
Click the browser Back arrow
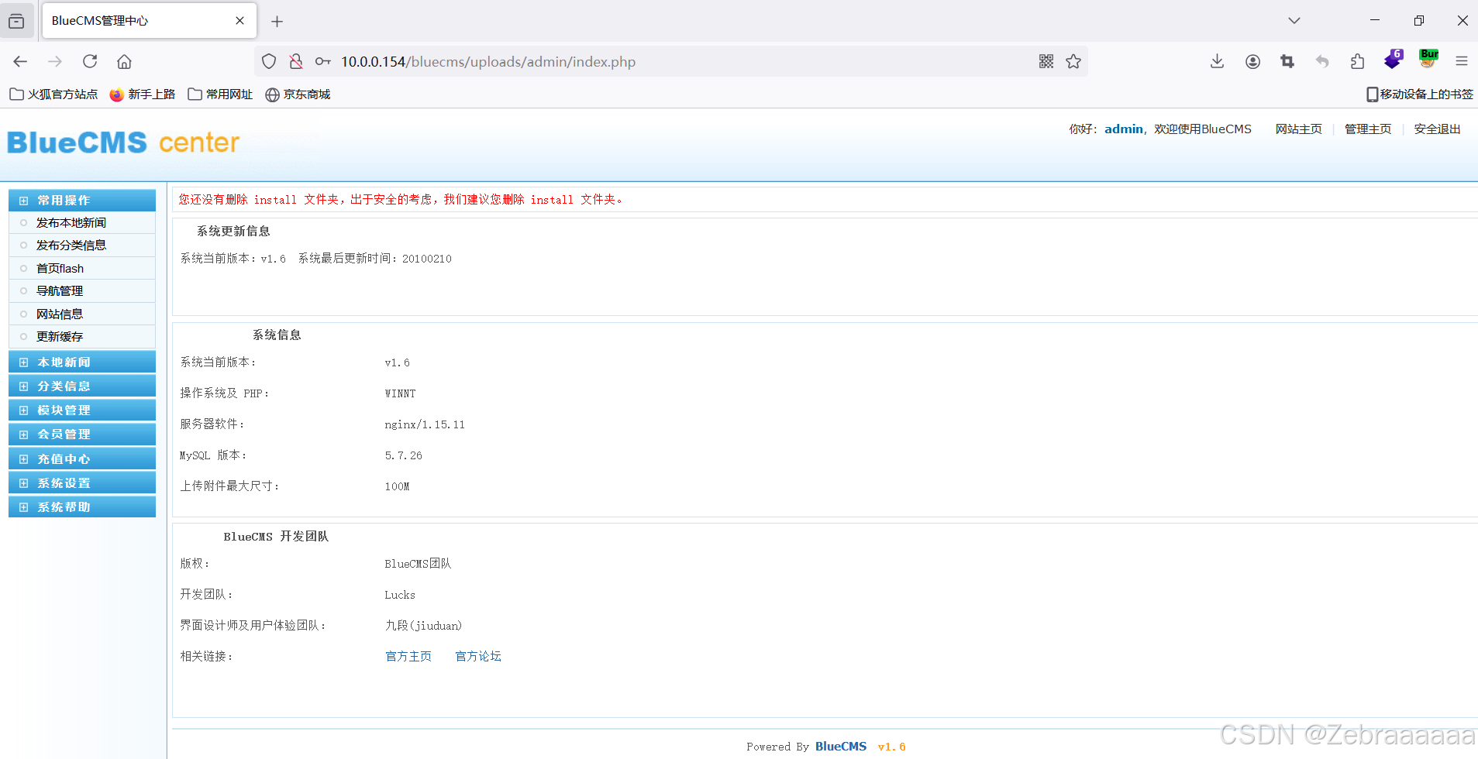click(x=21, y=61)
